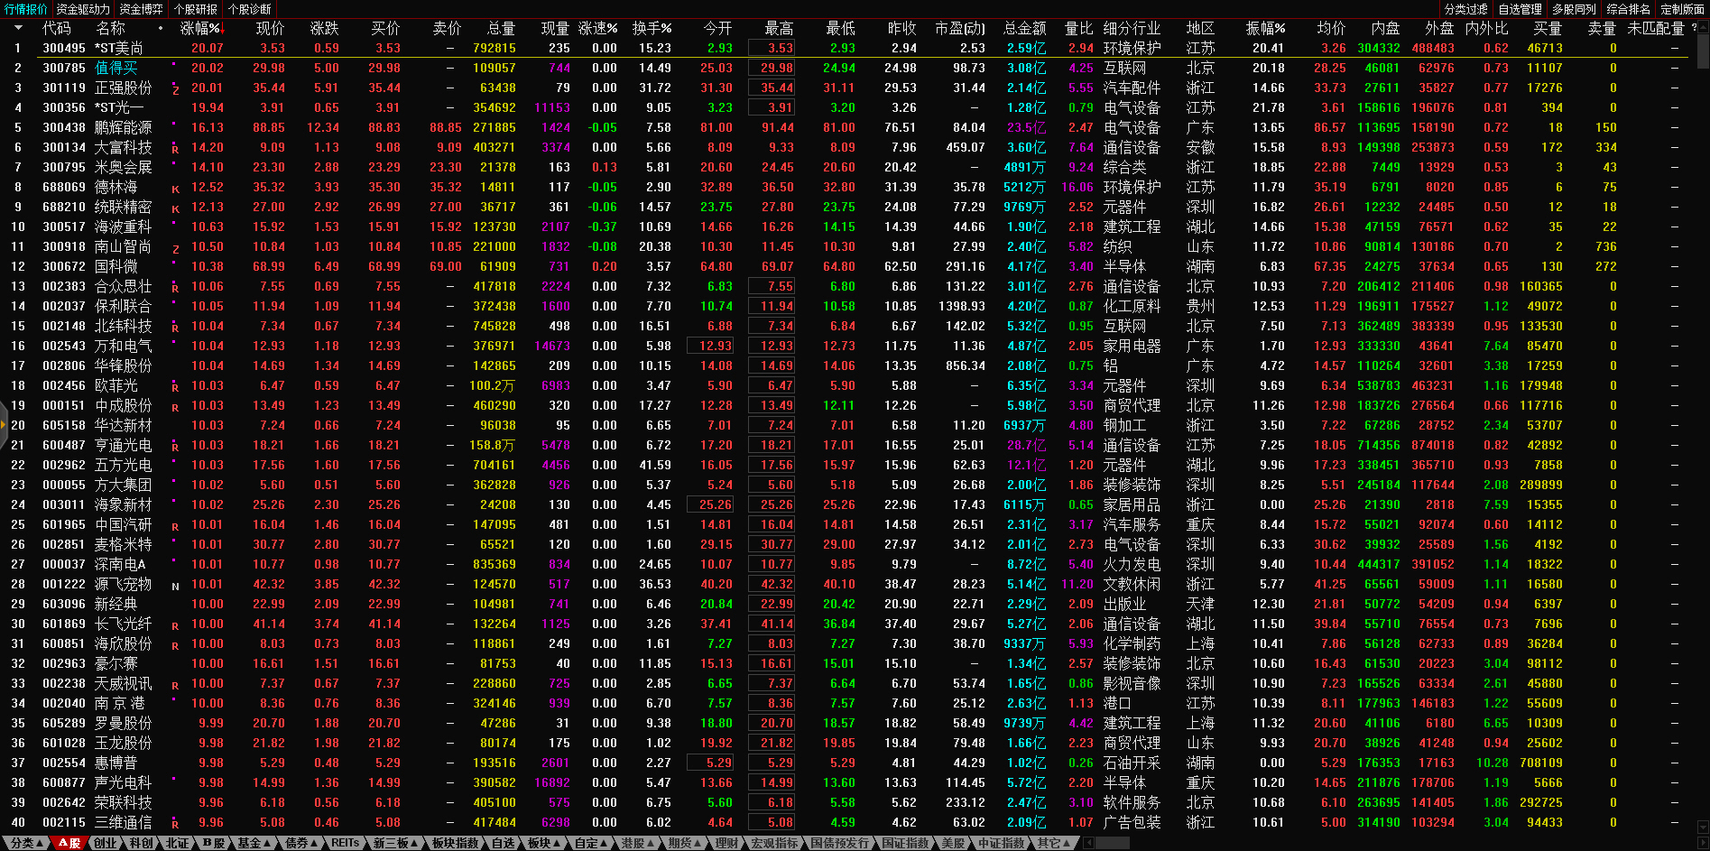Click the left scroll arrow after bottom tabs

click(x=1088, y=843)
